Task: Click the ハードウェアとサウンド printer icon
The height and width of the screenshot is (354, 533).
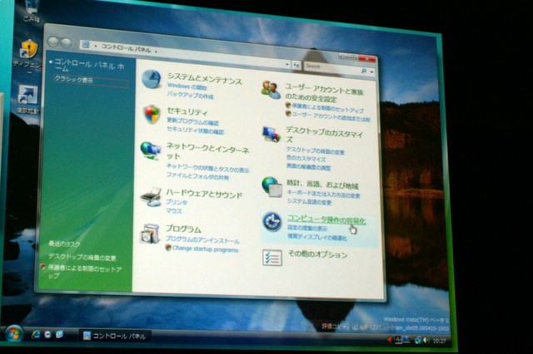Action: pos(151,197)
